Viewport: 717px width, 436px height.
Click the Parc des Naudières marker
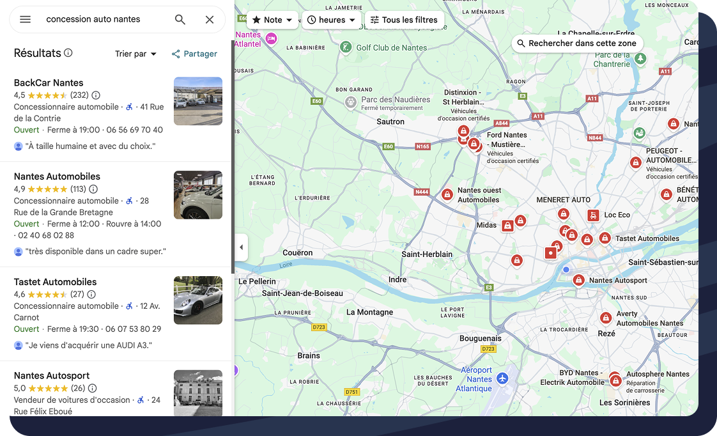[x=351, y=102]
